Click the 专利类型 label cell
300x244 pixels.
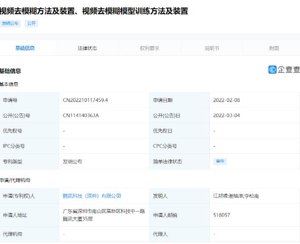tap(29, 161)
